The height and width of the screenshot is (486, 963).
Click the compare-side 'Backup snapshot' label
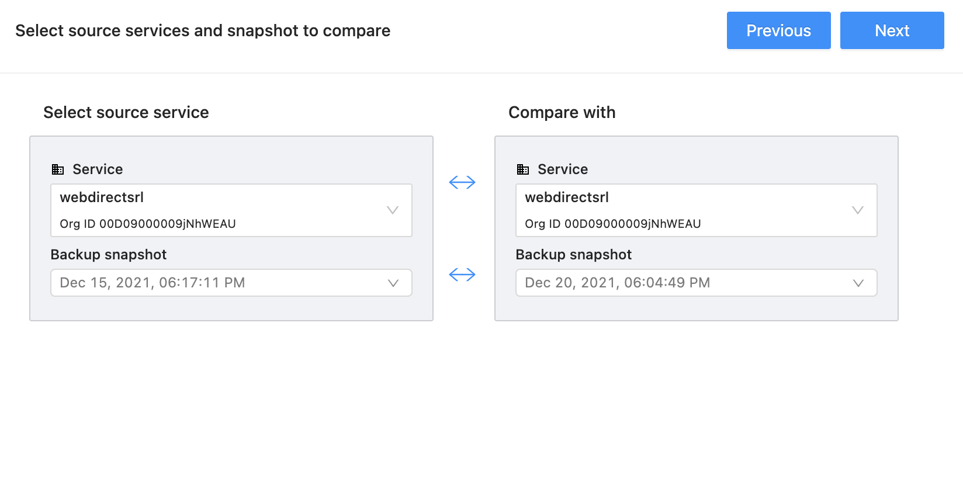[x=574, y=255]
